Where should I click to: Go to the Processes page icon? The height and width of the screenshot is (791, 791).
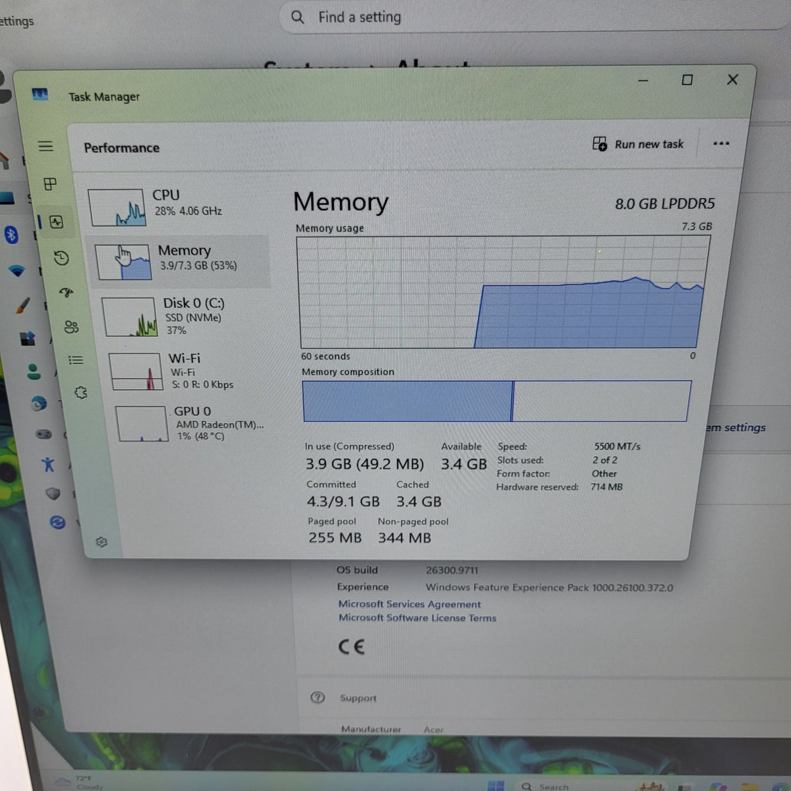pos(50,184)
